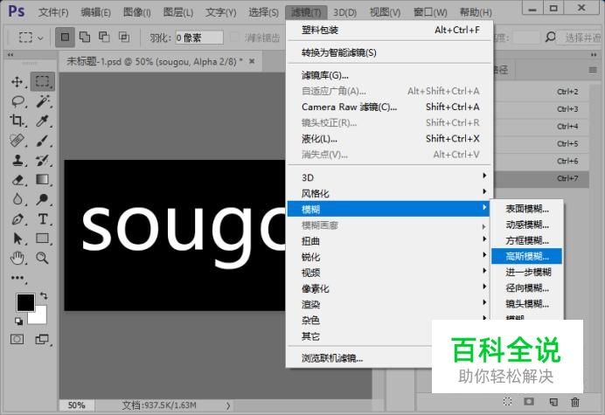
Task: Choose 动感模糊 from blur submenu
Action: [526, 225]
